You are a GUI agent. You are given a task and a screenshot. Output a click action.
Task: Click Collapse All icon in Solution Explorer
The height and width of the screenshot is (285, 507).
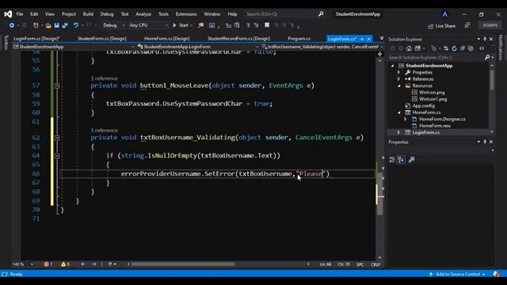[x=463, y=48]
